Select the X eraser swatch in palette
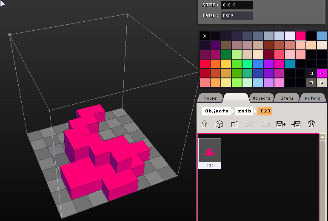The image size is (328, 221). click(x=205, y=36)
